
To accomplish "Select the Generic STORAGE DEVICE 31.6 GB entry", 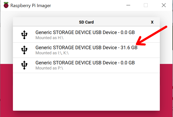I will point(86,50).
